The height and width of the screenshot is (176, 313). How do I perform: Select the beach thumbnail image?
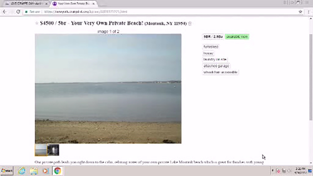coord(41,150)
